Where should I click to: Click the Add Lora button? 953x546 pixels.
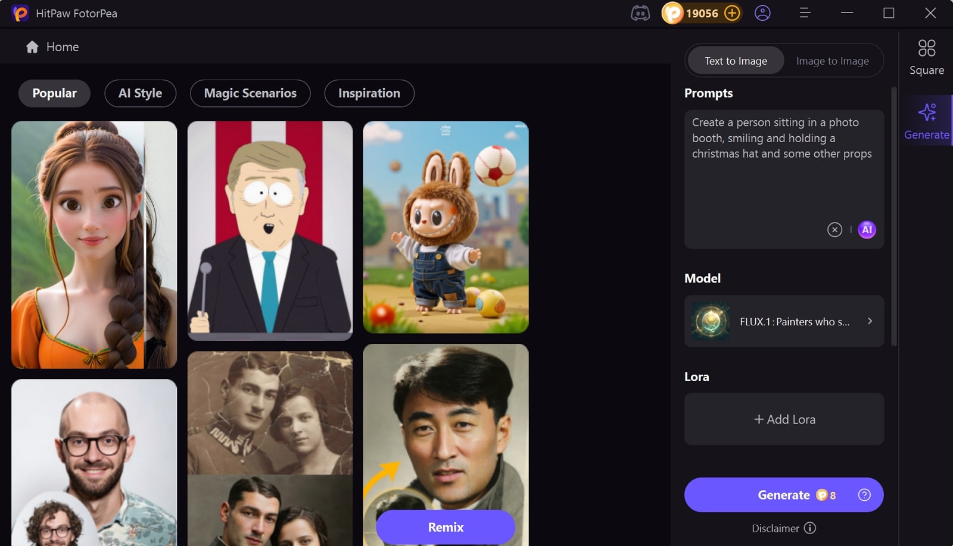784,419
